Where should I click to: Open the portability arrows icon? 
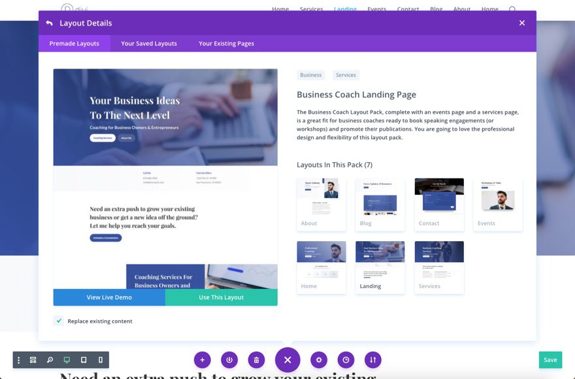[x=372, y=359]
